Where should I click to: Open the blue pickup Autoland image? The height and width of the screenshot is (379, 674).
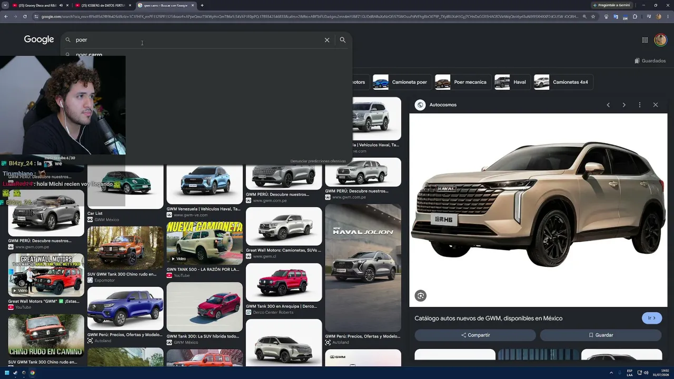coord(125,308)
